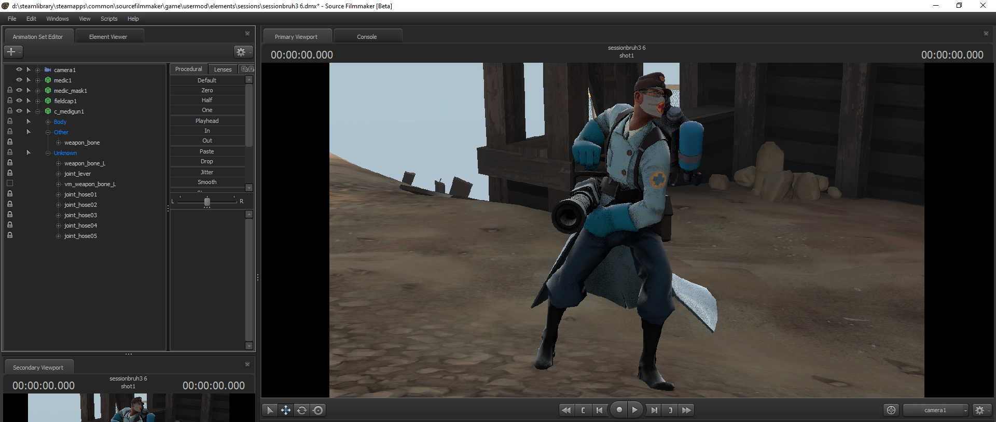This screenshot has height=422, width=996.
Task: Toggle visibility of medic_mask1
Action: pyautogui.click(x=19, y=90)
